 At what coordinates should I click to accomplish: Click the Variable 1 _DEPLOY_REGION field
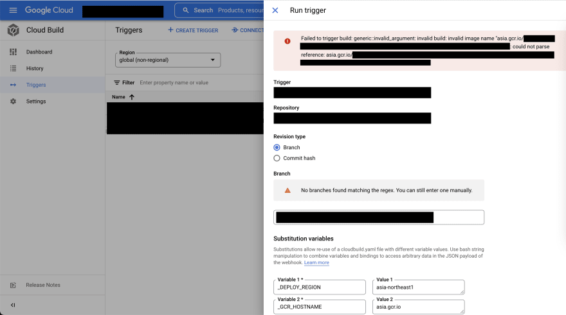[x=320, y=287]
